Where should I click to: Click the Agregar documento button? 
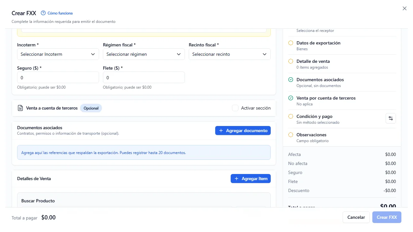click(x=243, y=130)
